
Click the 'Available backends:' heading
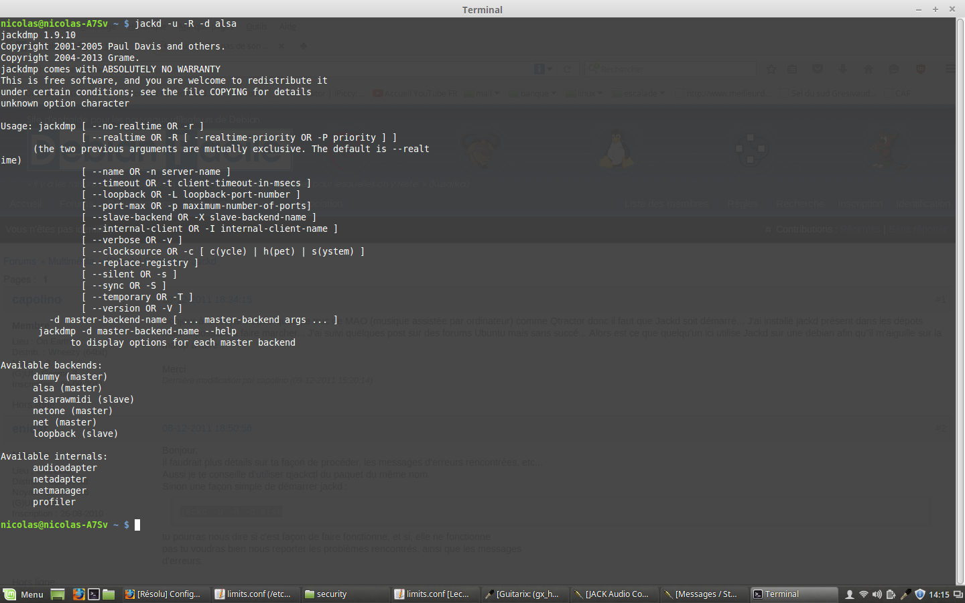52,365
